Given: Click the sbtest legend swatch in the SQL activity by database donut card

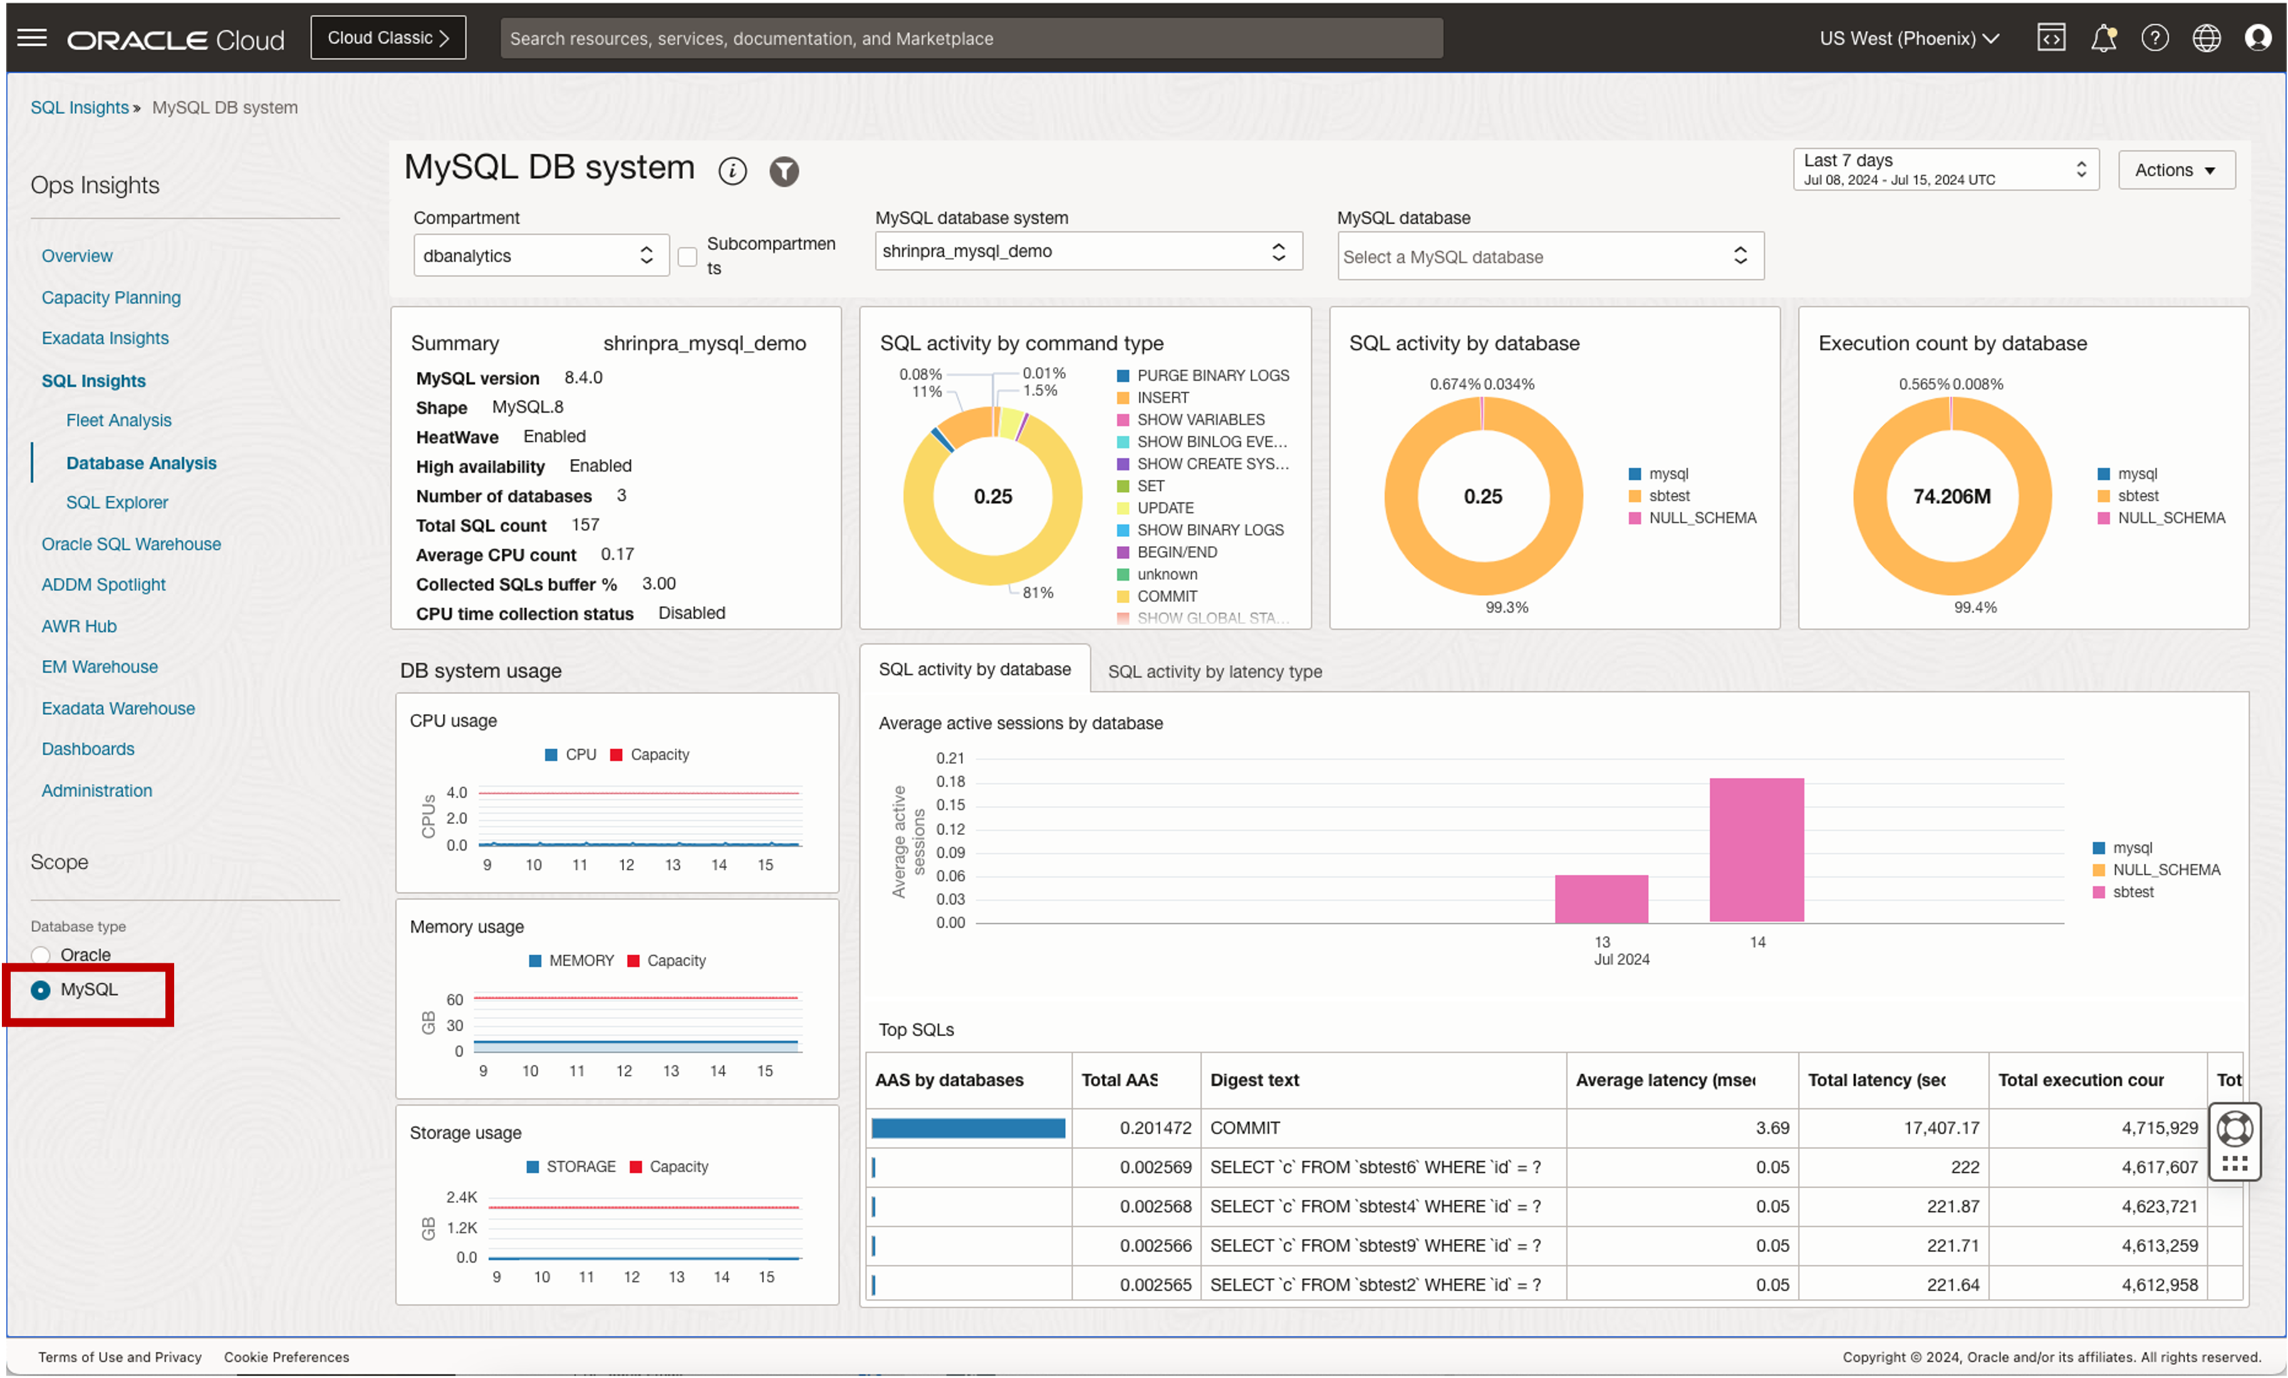Looking at the screenshot, I should [x=1635, y=496].
